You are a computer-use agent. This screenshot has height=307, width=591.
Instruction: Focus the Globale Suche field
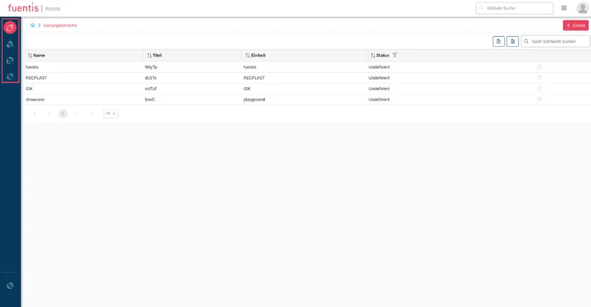[x=514, y=8]
